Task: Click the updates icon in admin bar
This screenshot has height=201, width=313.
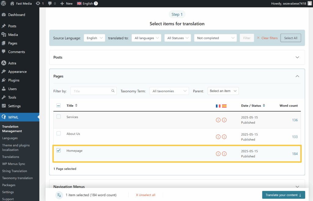Action: click(38, 3)
